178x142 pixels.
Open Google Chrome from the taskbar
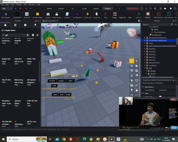pos(64,139)
